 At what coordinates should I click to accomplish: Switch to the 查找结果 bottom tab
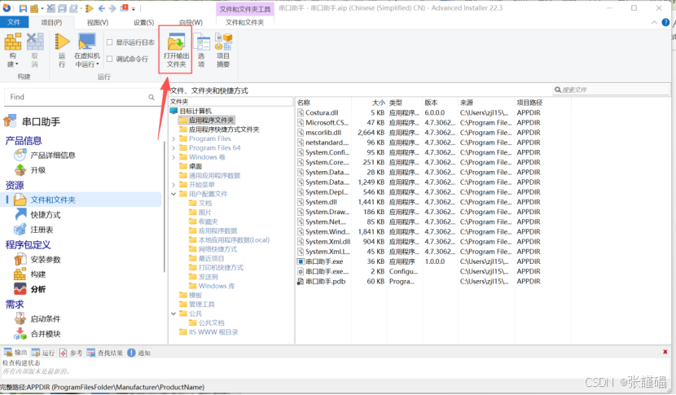coord(105,353)
